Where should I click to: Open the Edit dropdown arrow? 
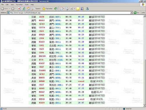tap(75, 9)
